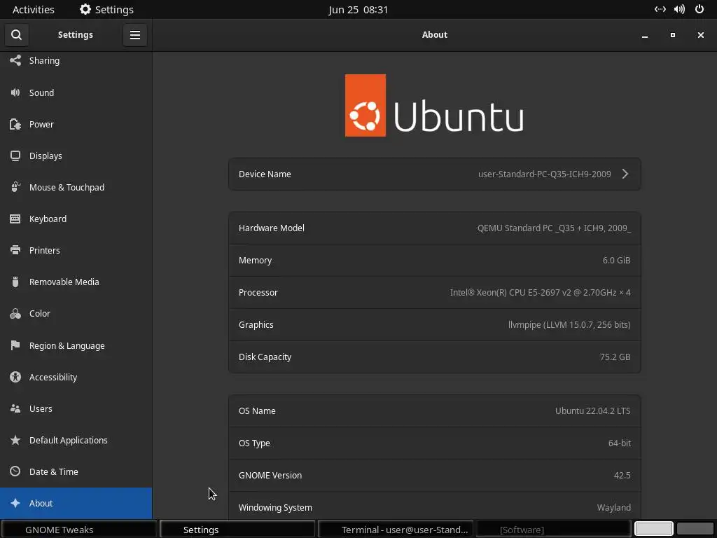The image size is (717, 538).
Task: Go to Date & Time settings
Action: pyautogui.click(x=76, y=471)
